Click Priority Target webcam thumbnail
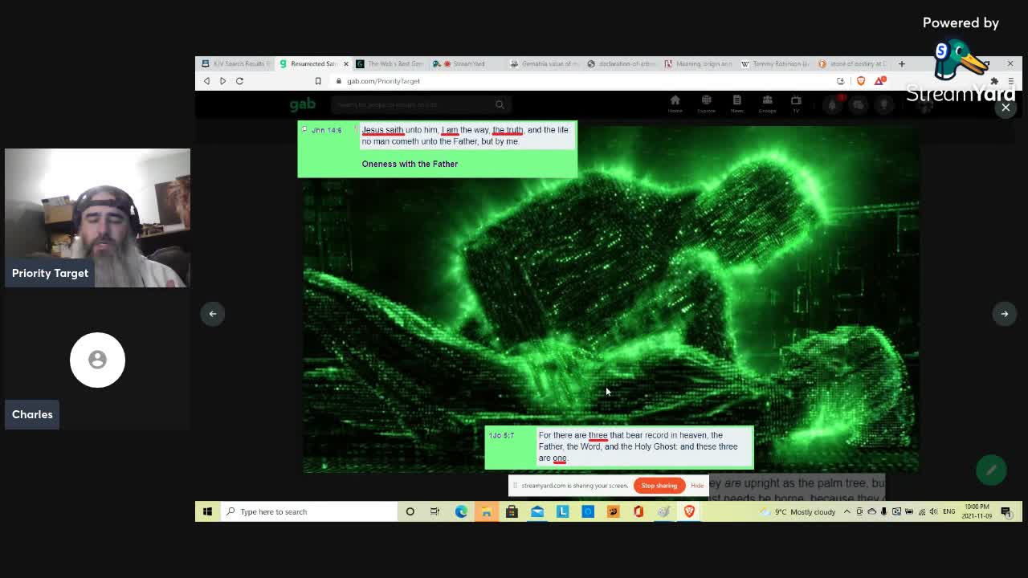 click(97, 218)
